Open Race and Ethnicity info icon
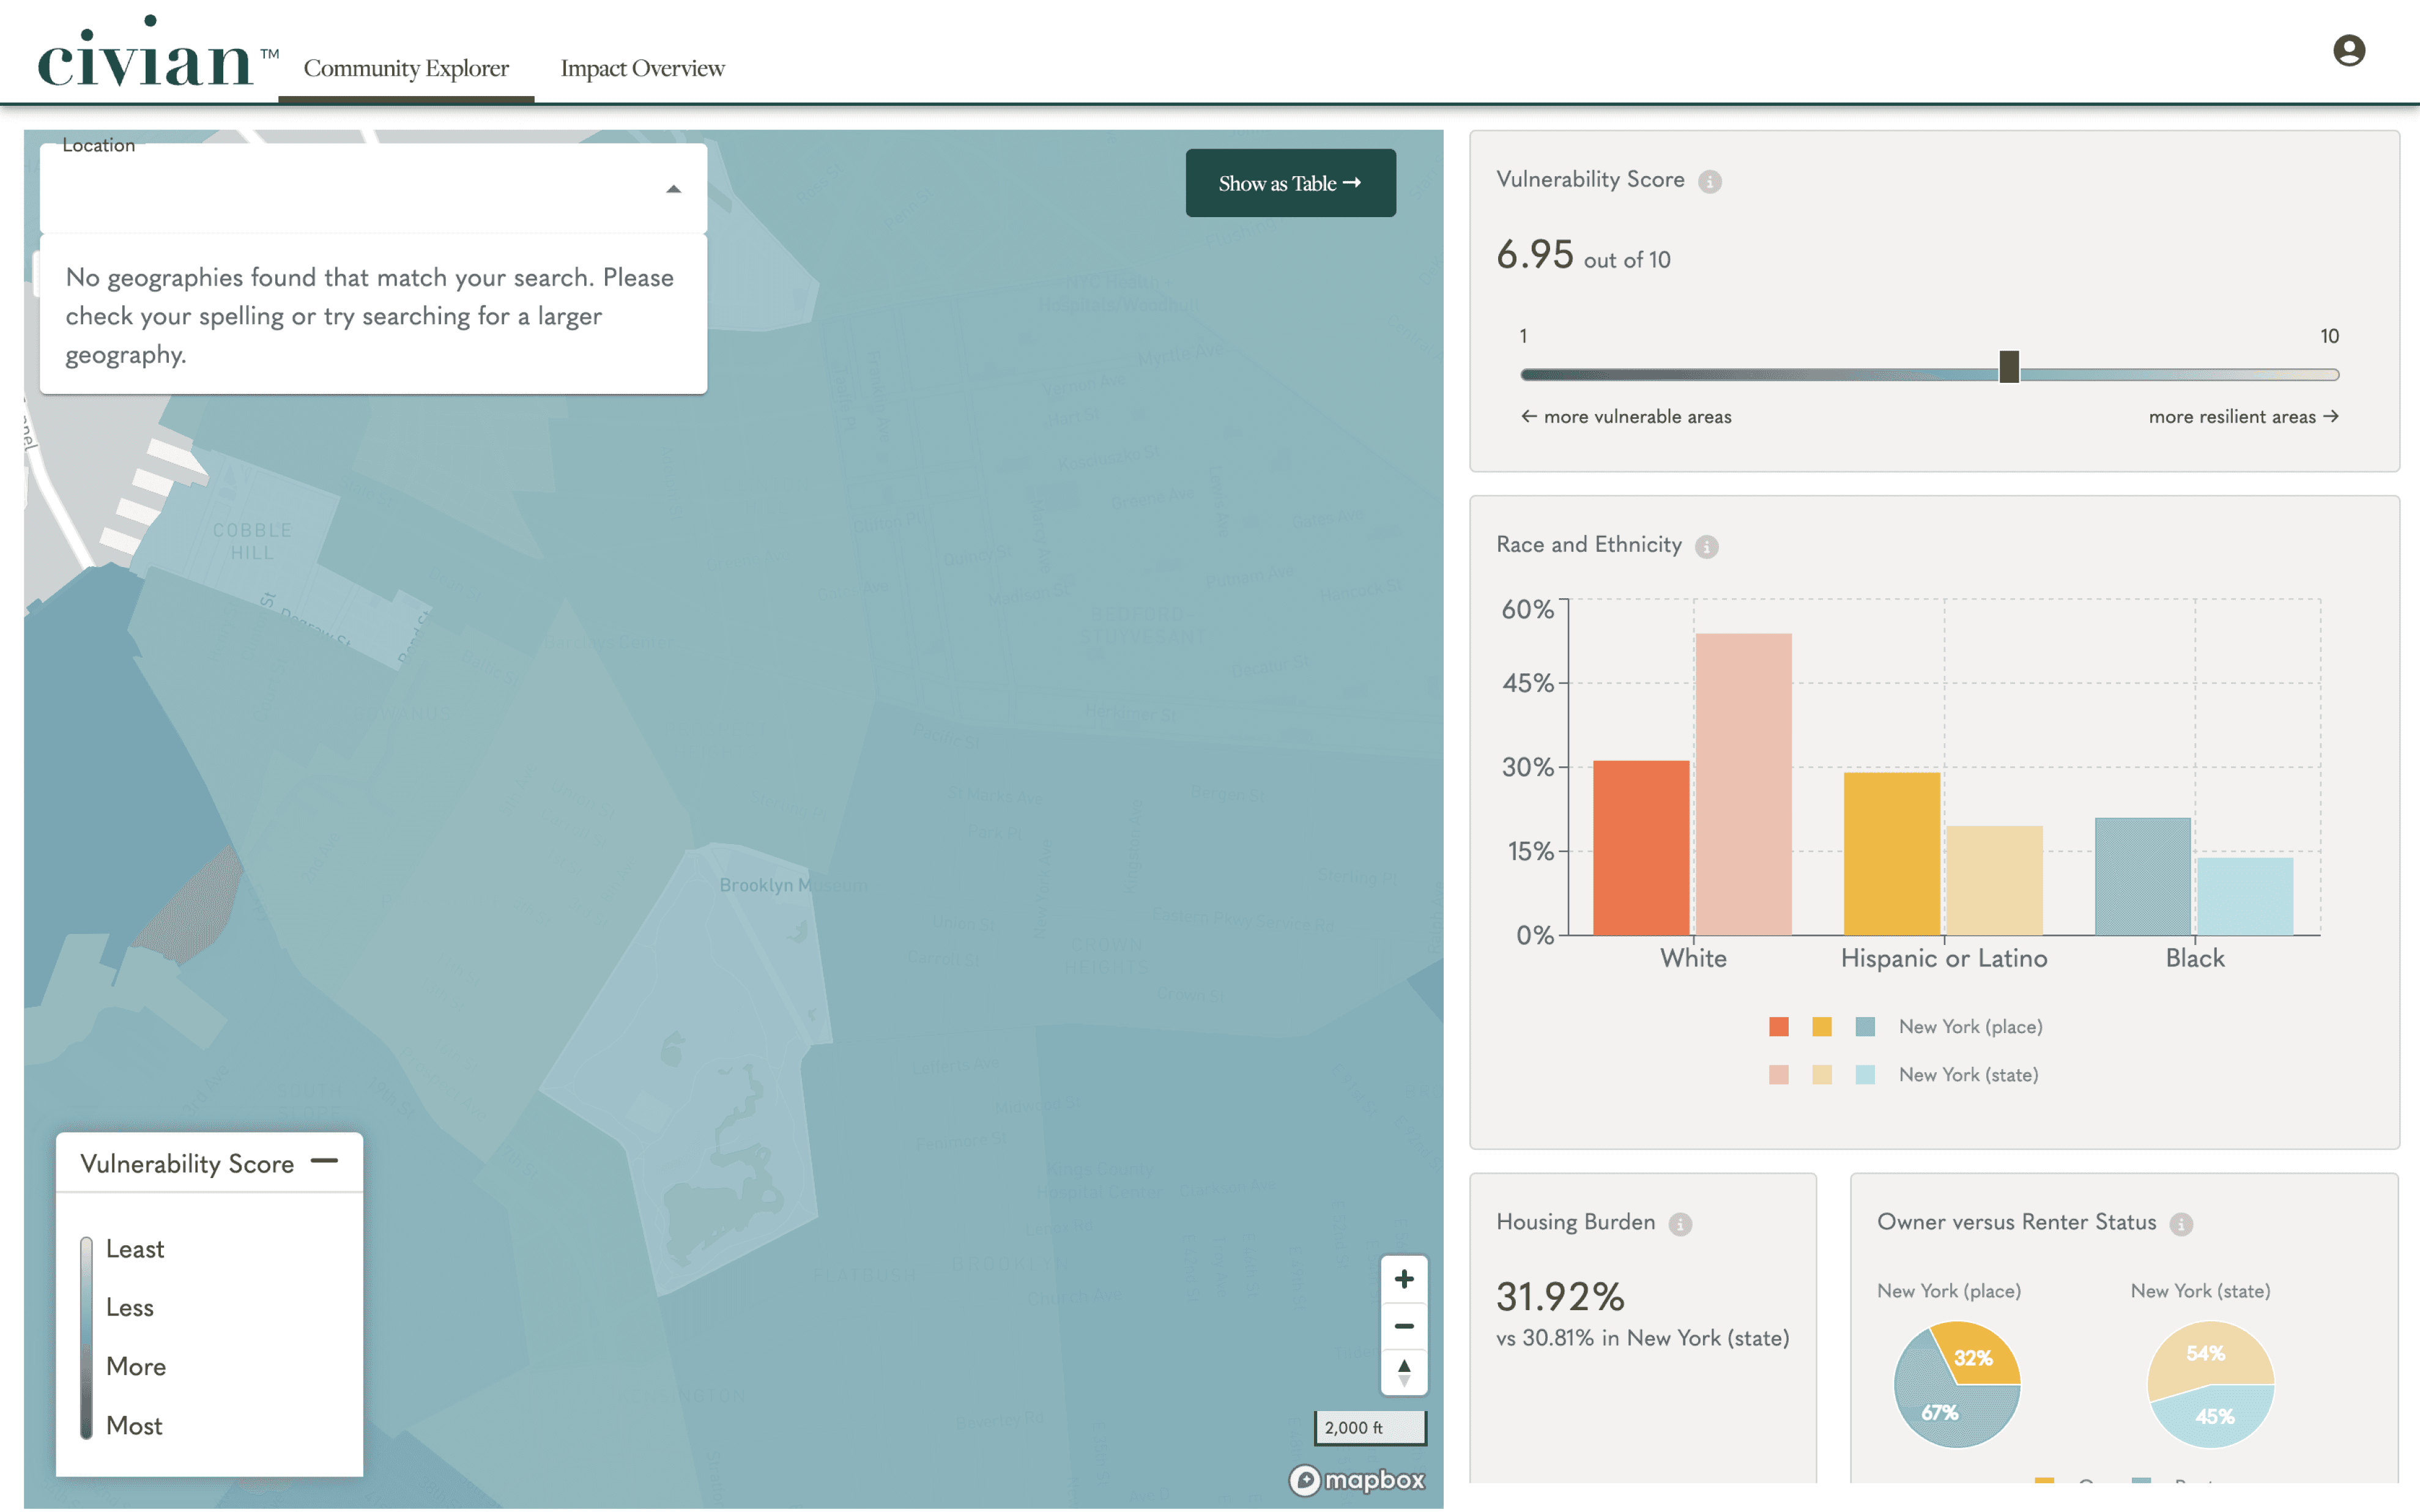 [x=1707, y=546]
